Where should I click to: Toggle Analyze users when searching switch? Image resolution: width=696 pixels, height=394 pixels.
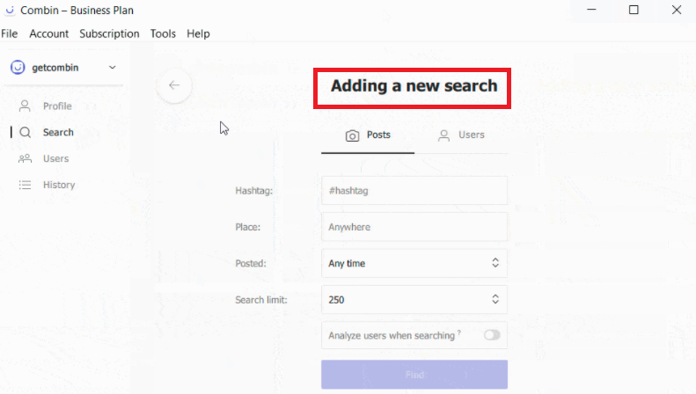pyautogui.click(x=491, y=335)
